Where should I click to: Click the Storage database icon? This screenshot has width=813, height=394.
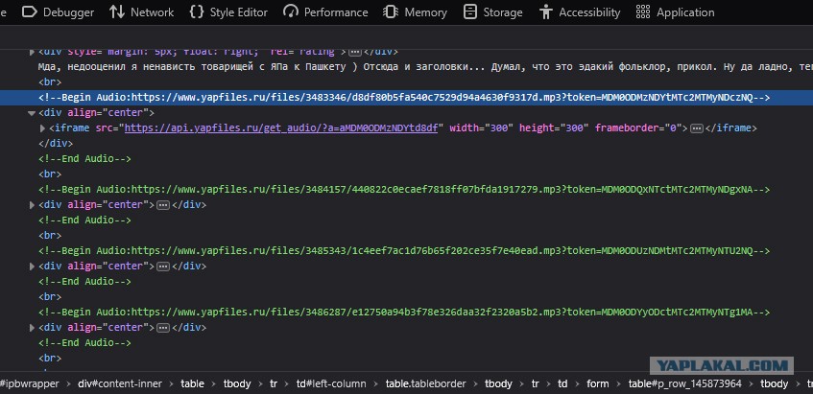[469, 12]
